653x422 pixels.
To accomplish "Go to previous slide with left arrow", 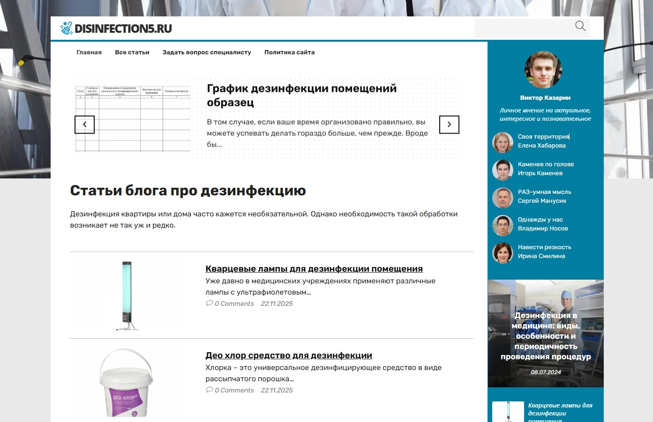I will click(84, 125).
